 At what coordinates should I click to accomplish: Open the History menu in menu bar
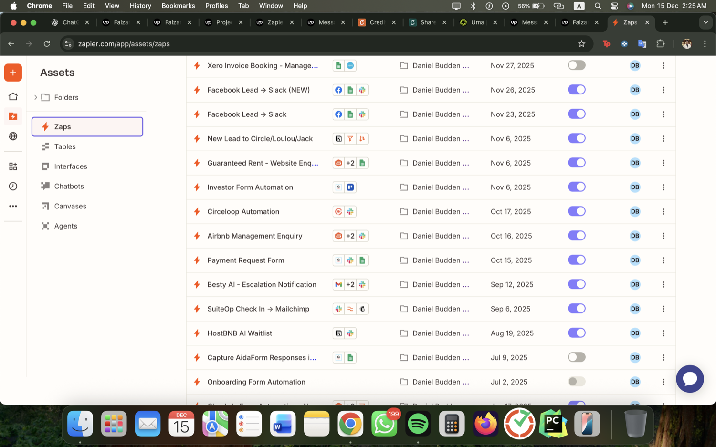(140, 6)
